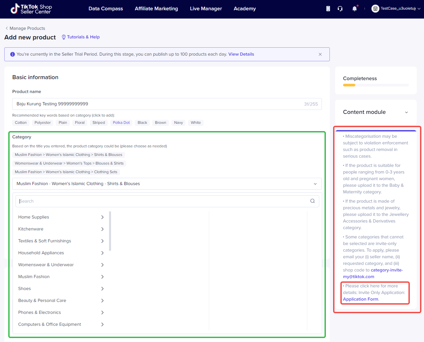Image resolution: width=424 pixels, height=342 pixels.
Task: Click the Completeness progress bar
Action: click(376, 85)
